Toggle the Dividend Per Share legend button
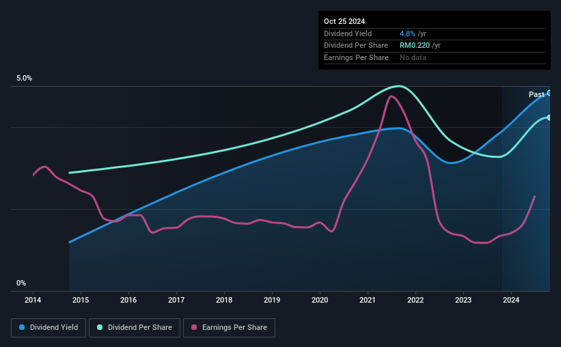This screenshot has height=347, width=561. pyautogui.click(x=135, y=328)
